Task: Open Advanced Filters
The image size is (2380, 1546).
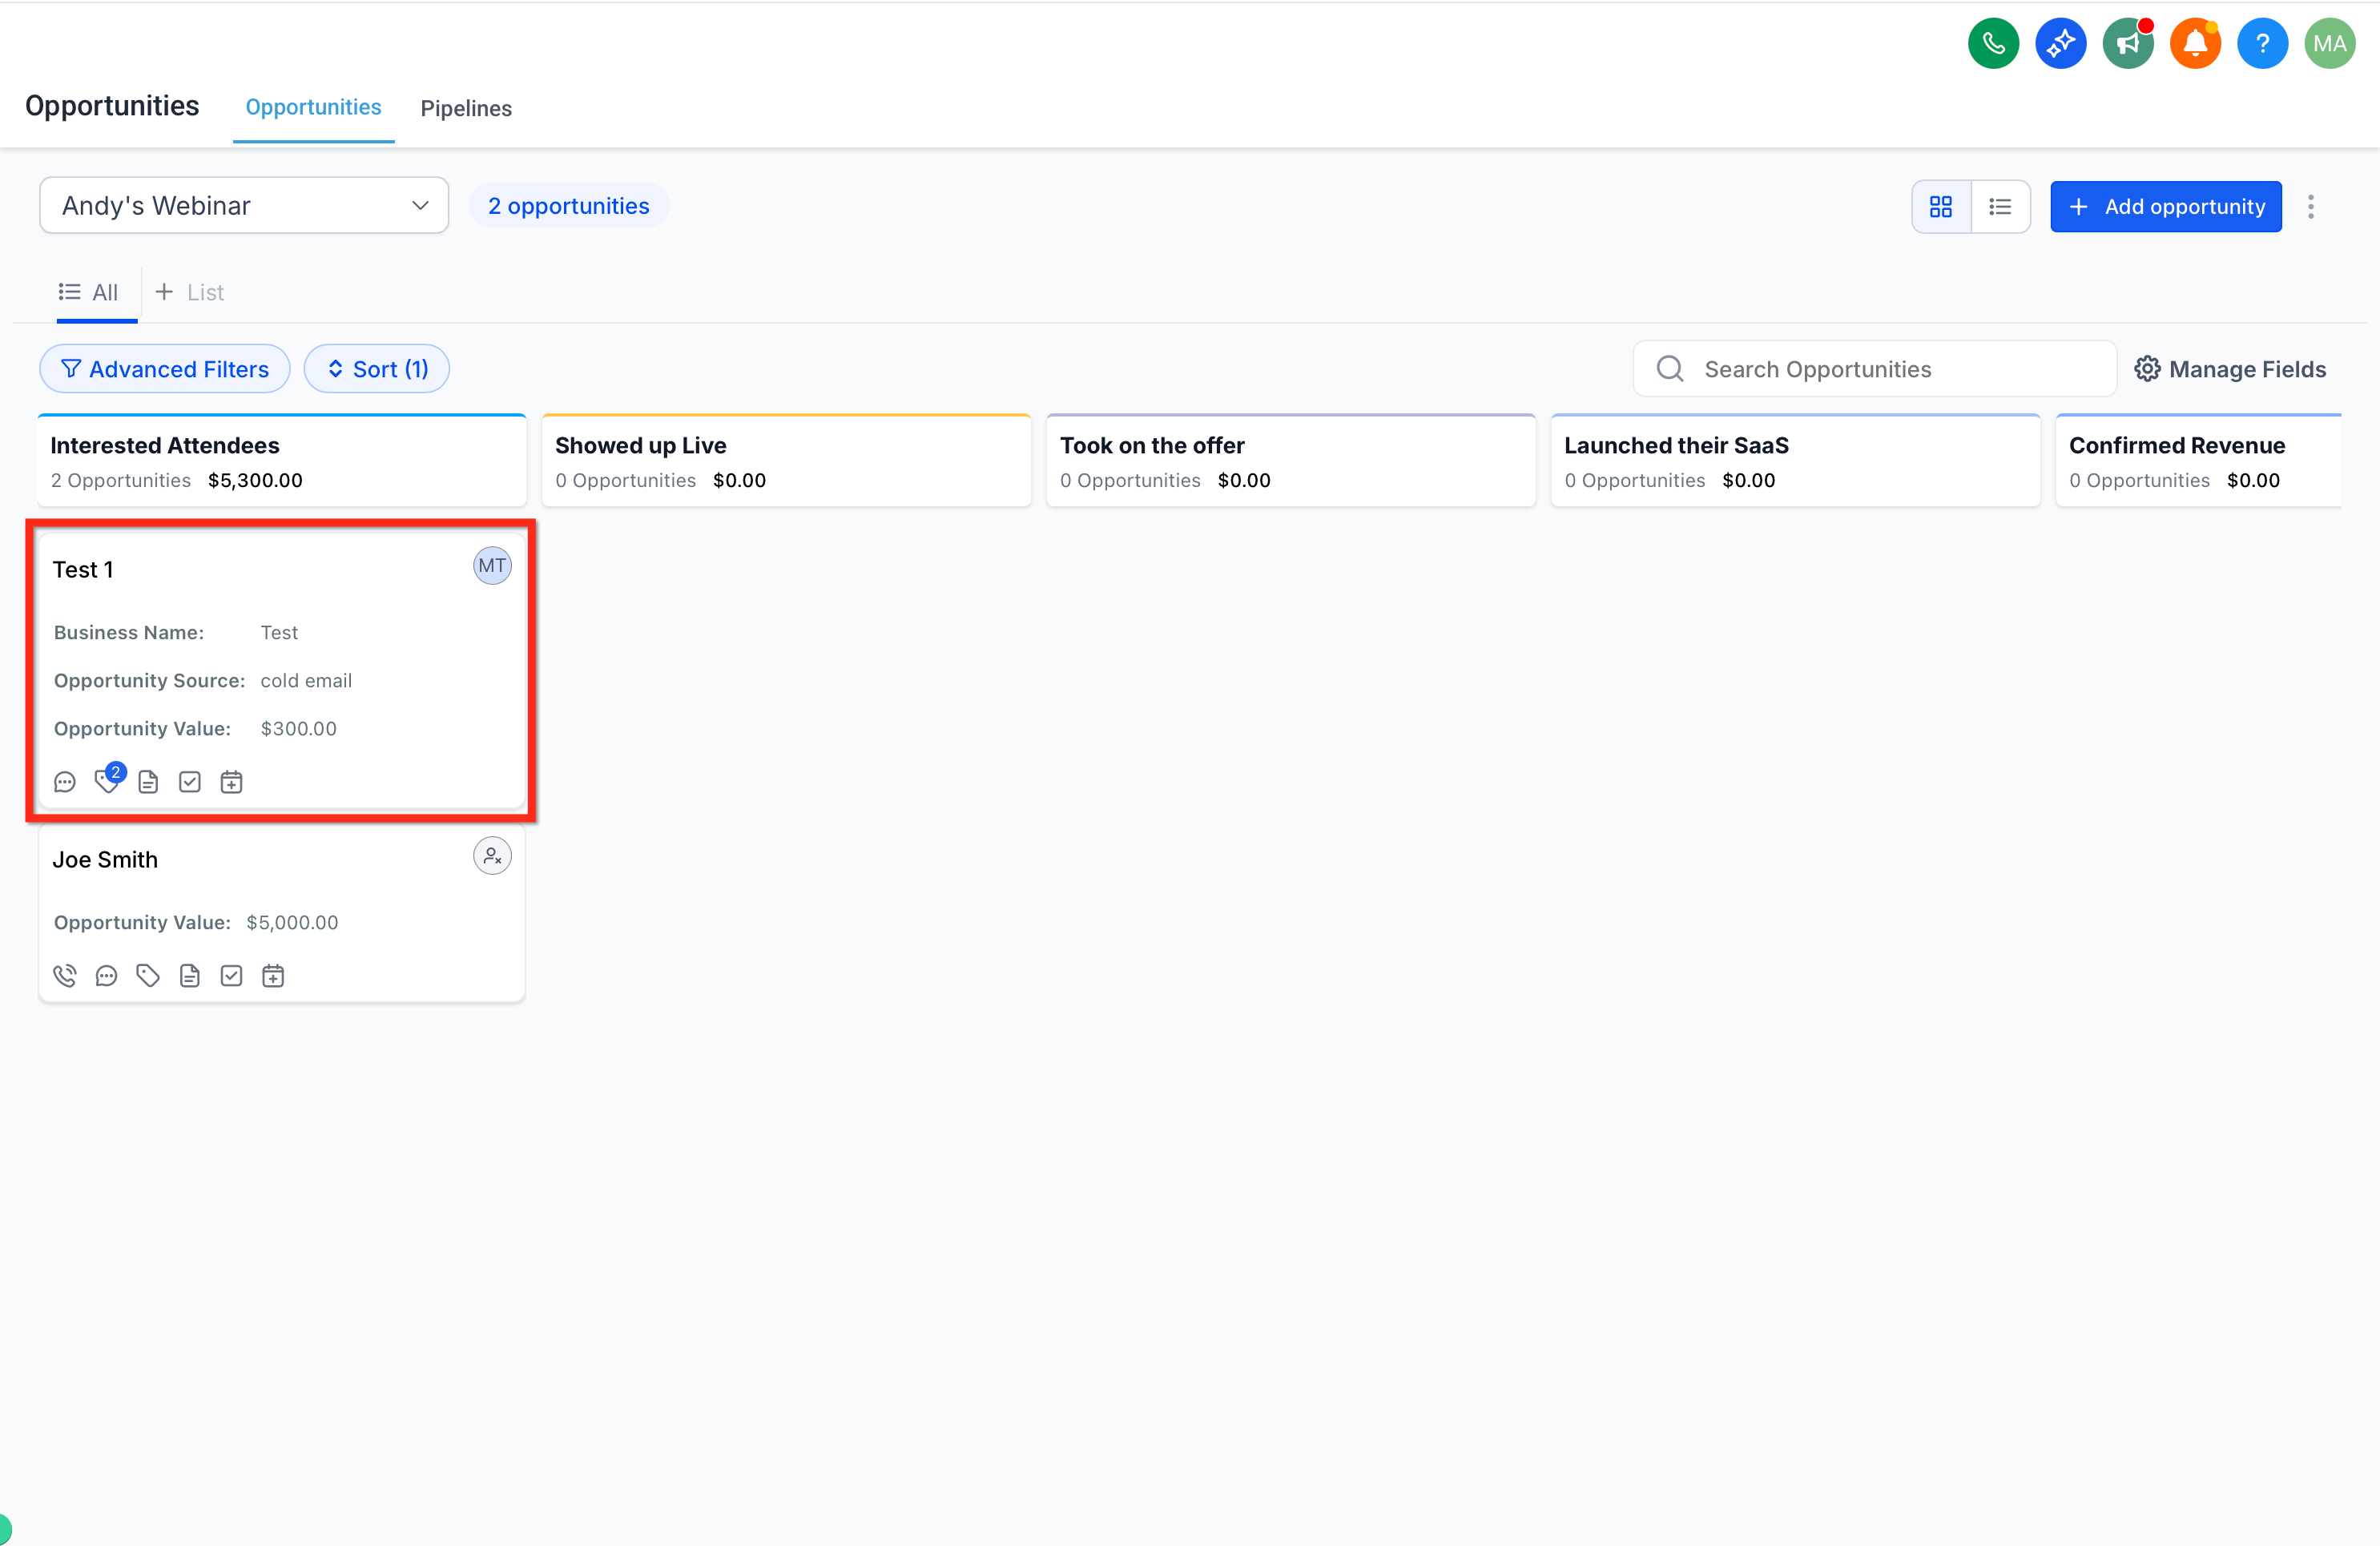Action: pos(165,369)
